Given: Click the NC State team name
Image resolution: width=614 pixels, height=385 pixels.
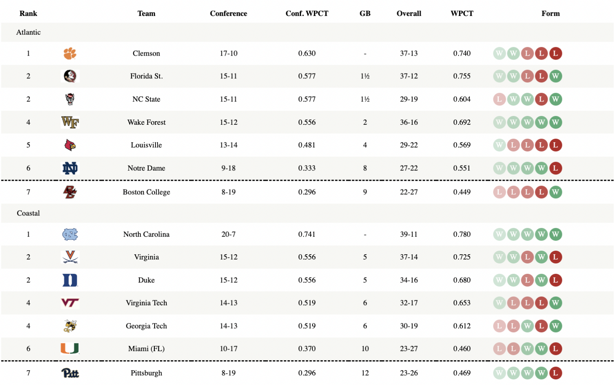Looking at the screenshot, I should 146,99.
